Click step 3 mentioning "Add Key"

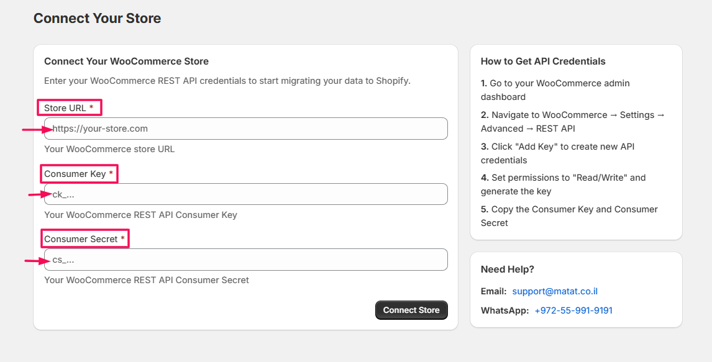click(x=557, y=153)
